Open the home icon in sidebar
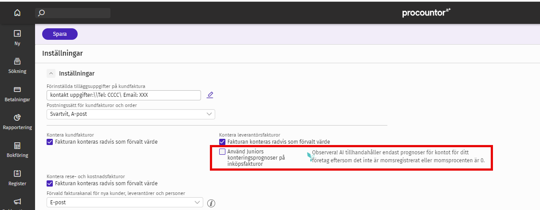This screenshot has width=540, height=210. pos(17,13)
